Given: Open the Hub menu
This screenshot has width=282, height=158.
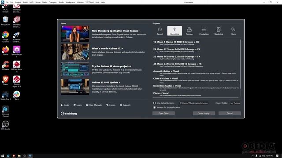Looking at the screenshot, I should pos(97,2).
